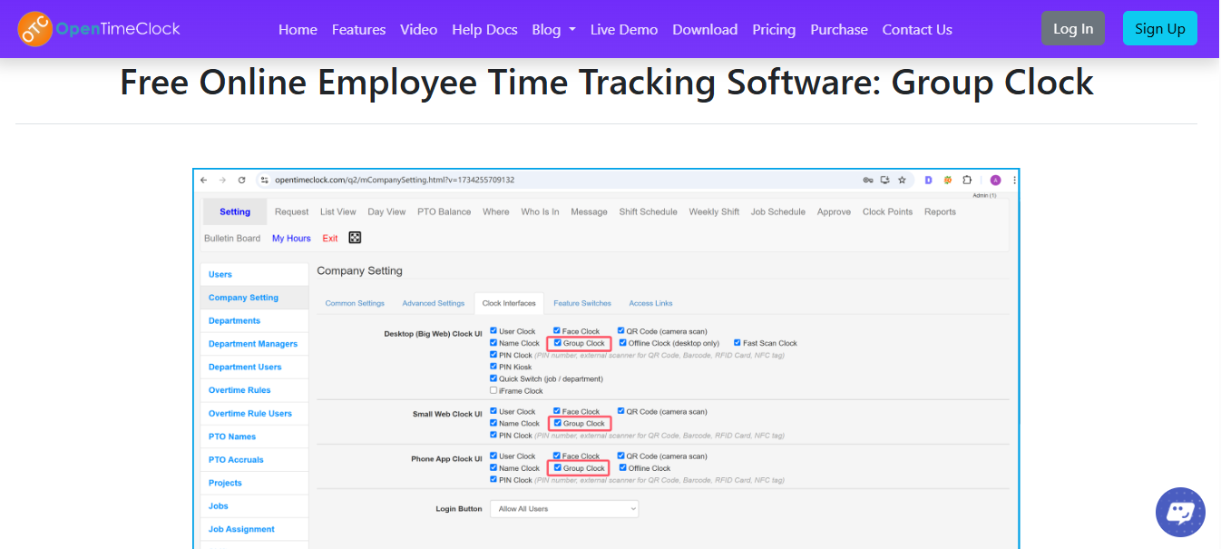Click the reload icon in the embedded browser
The image size is (1221, 549).
coord(242,180)
